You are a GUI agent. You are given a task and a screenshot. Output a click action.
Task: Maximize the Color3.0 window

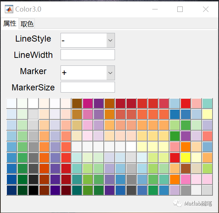180,9
